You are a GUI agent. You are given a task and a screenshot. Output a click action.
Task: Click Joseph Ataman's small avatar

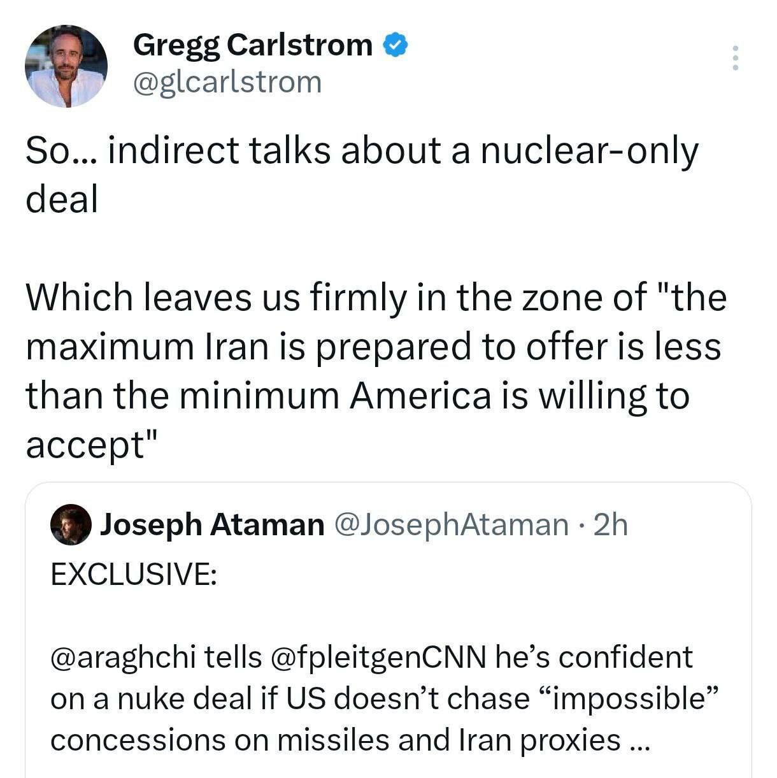click(71, 524)
